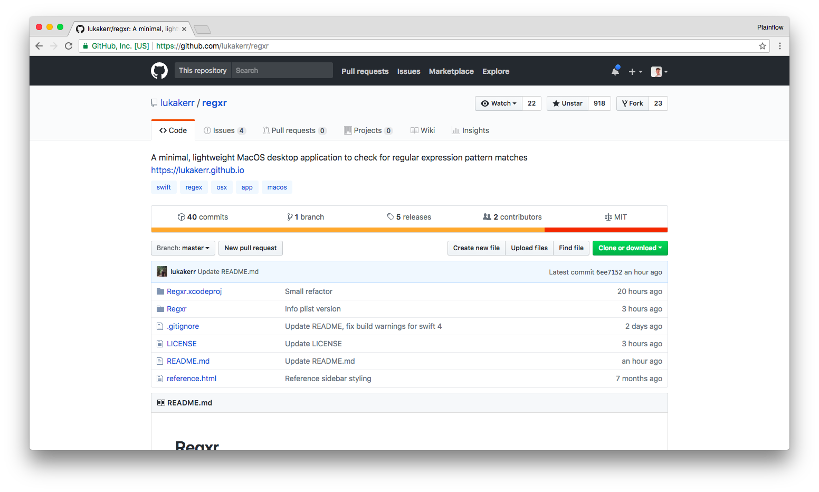Open Explore in top navigation
Screen dimensions: 819x492
(x=496, y=71)
